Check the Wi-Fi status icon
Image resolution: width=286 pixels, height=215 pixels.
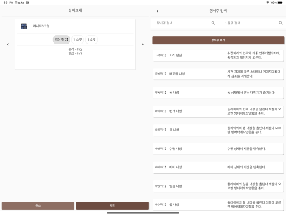[268, 2]
